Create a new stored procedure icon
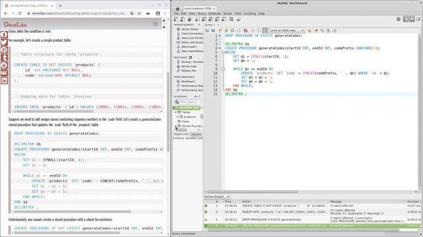Screen dimensions: 423x237 (x=217, y=19)
